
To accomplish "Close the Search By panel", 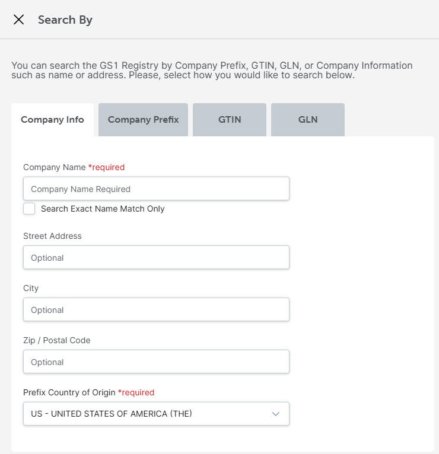I will 19,20.
